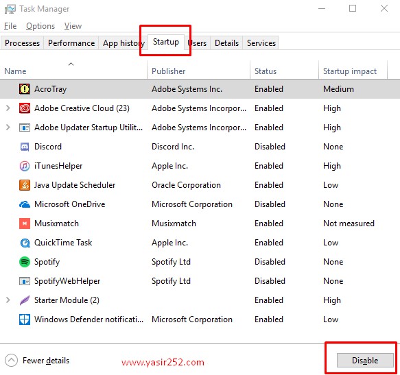Switch to the Services tab
This screenshot has height=375, width=400.
pyautogui.click(x=261, y=43)
